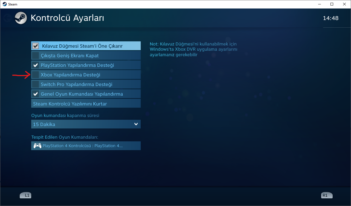Uncheck Genel Oyun Kumandası Yapılandırma

(35, 94)
